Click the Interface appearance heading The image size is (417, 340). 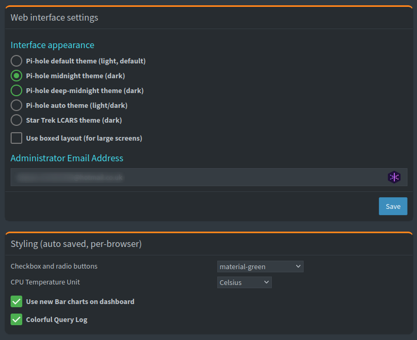52,45
